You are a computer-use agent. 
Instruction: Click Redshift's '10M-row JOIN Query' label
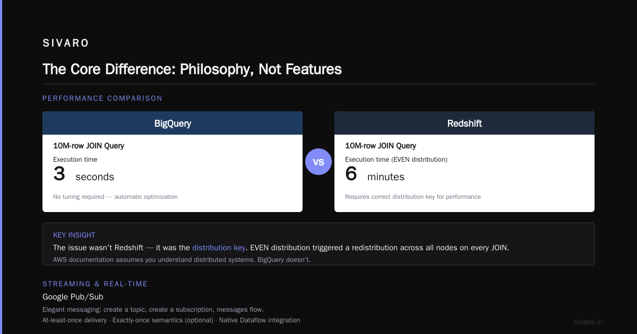pyautogui.click(x=381, y=146)
